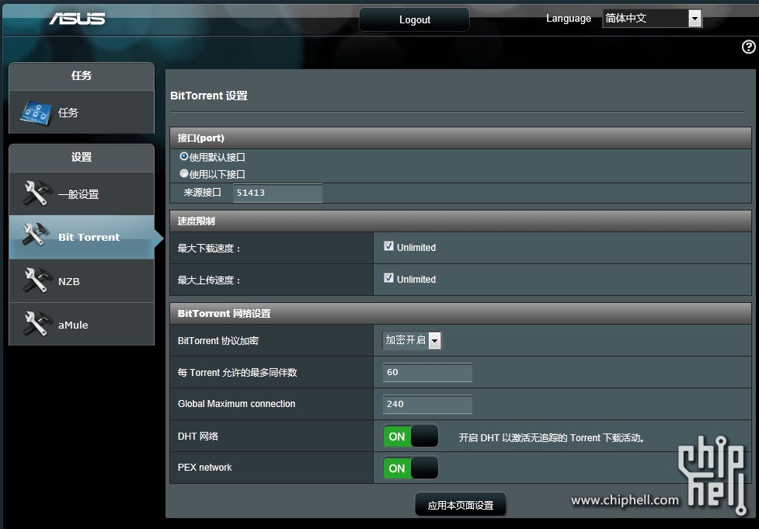759x529 pixels.
Task: Click the BitTorrent 协议加密 label
Action: (218, 341)
